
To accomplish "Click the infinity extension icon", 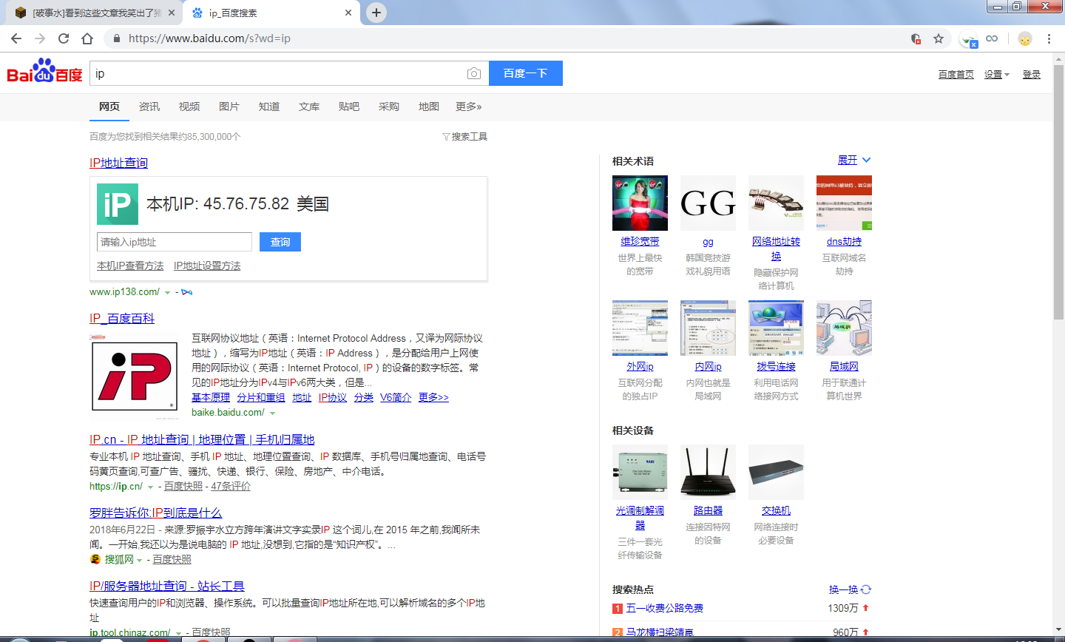I will pos(992,38).
